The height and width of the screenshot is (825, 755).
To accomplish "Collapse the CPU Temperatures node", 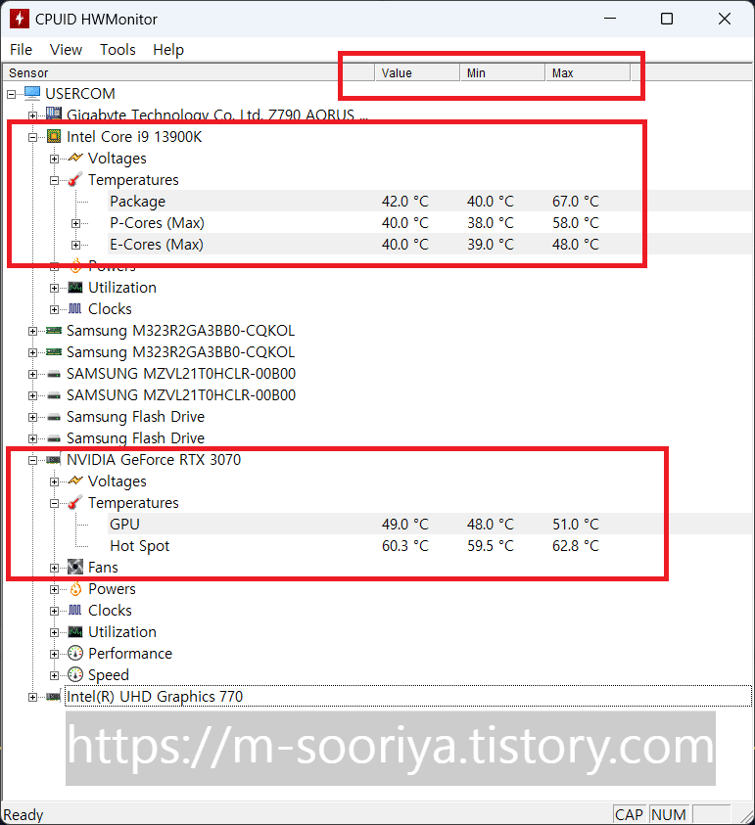I will pyautogui.click(x=54, y=180).
